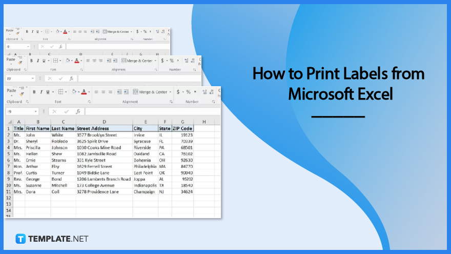
Task: Align text left in the front Excel window
Action: 96,92
